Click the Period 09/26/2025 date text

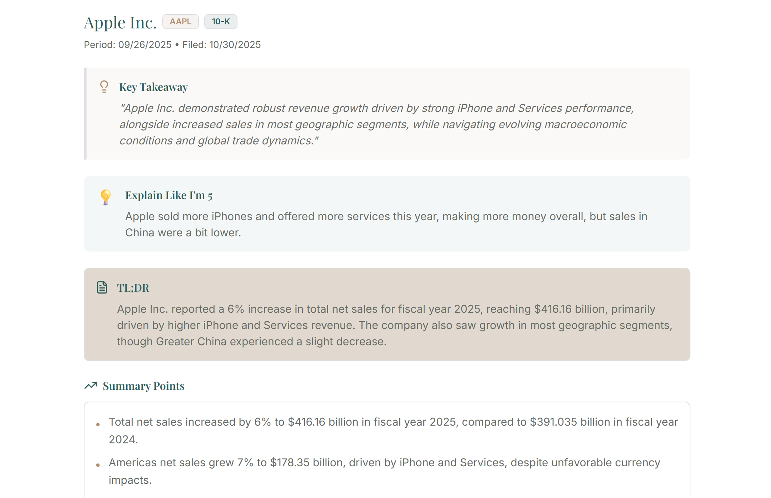[x=127, y=45]
